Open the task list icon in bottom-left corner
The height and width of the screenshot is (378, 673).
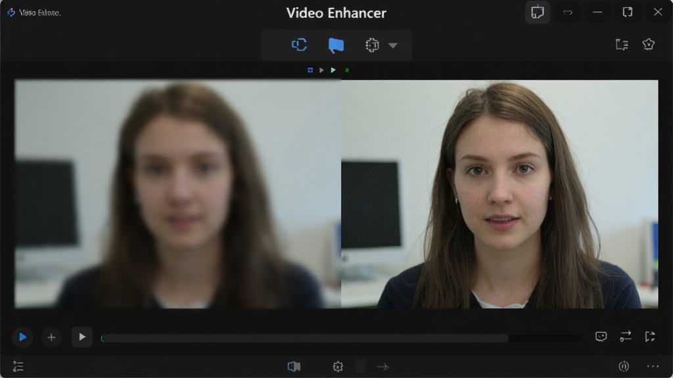[x=18, y=366]
